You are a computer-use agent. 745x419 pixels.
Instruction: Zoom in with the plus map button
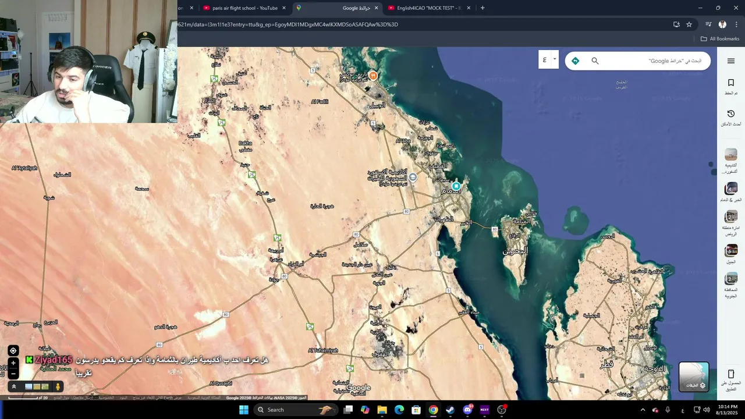coord(13,363)
